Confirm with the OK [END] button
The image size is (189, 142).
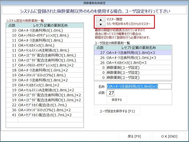169,136
